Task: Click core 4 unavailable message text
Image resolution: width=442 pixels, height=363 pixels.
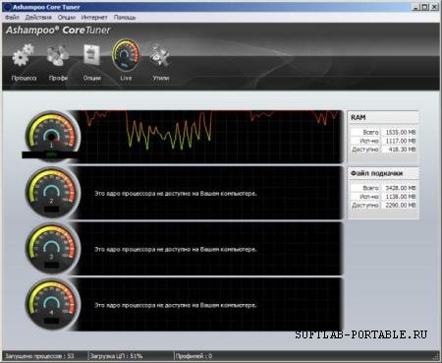Action: [x=176, y=305]
